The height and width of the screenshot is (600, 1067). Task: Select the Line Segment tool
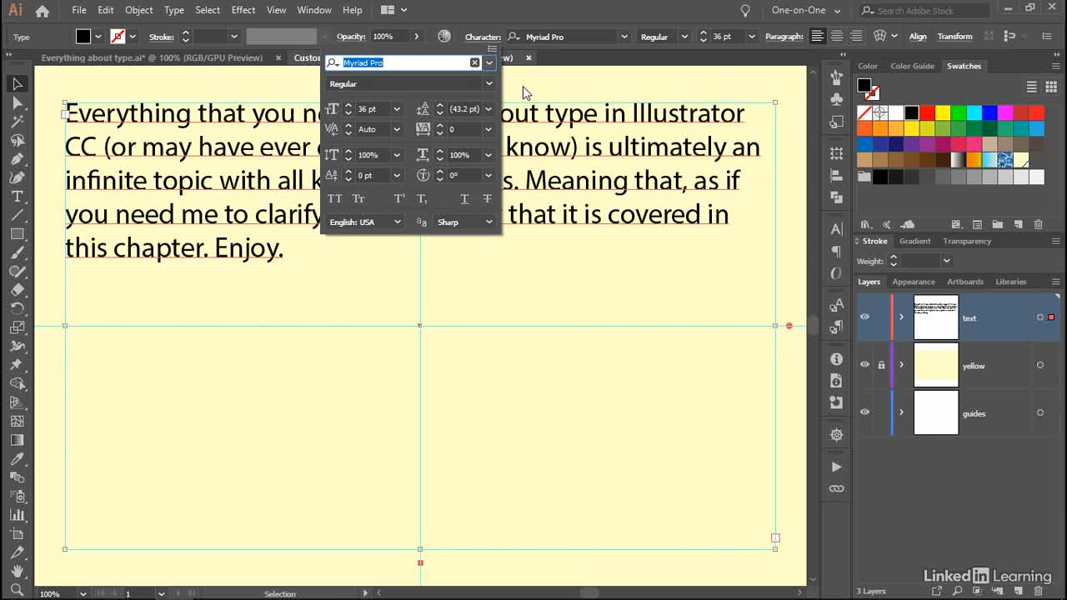tap(17, 215)
